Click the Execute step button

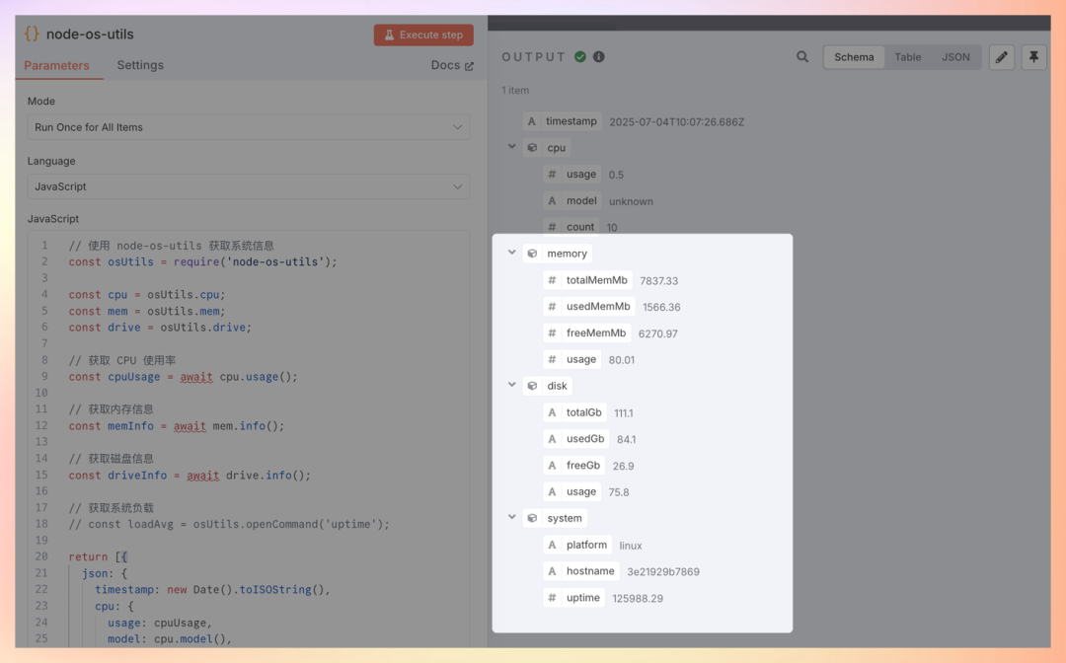pos(423,34)
